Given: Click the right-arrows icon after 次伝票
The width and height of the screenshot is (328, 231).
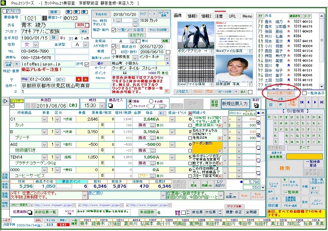Looking at the screenshot, I should coord(220,212).
